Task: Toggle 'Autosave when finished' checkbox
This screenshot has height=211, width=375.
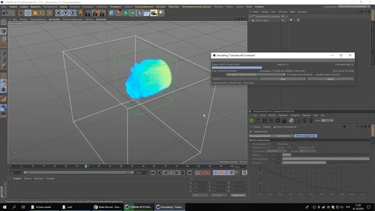Action: pyautogui.click(x=288, y=74)
